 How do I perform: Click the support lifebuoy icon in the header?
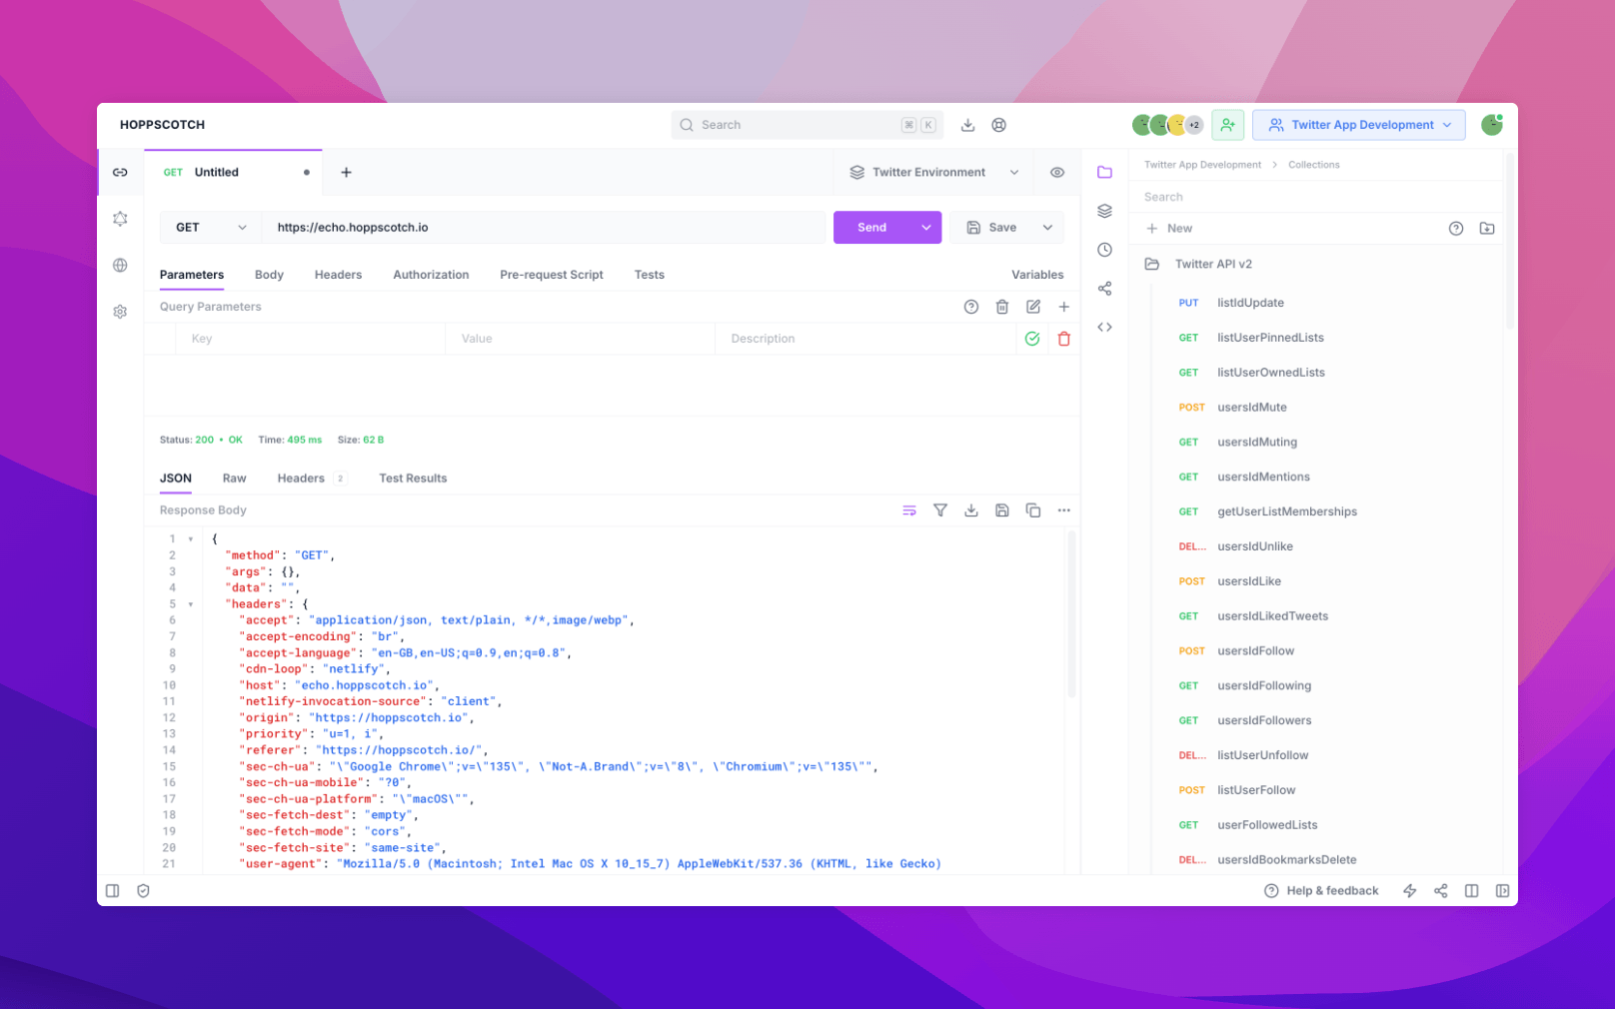[x=998, y=125]
